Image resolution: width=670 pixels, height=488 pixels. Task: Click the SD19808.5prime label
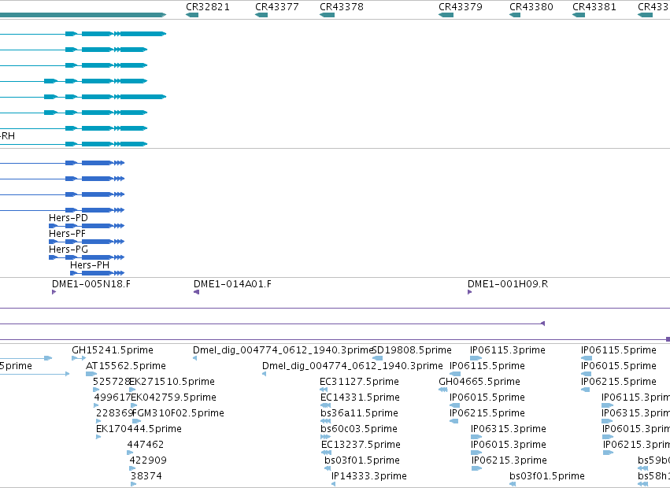pyautogui.click(x=412, y=350)
